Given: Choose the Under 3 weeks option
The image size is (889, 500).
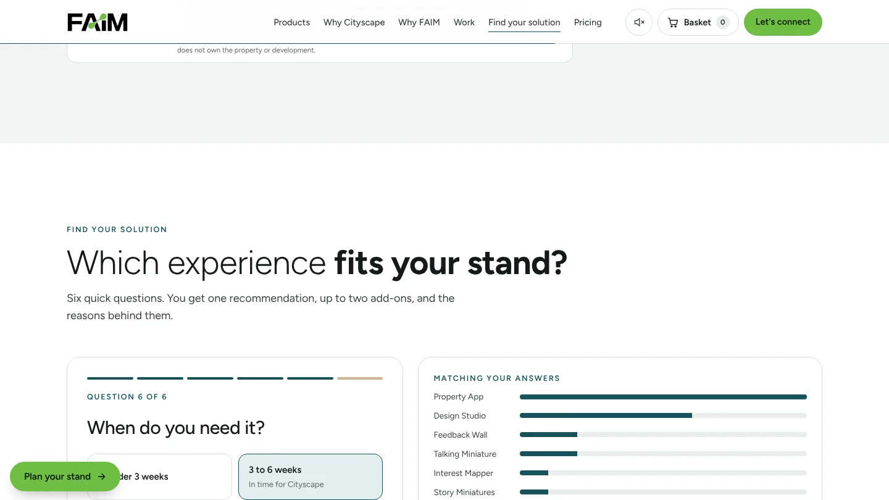Looking at the screenshot, I should 159,477.
